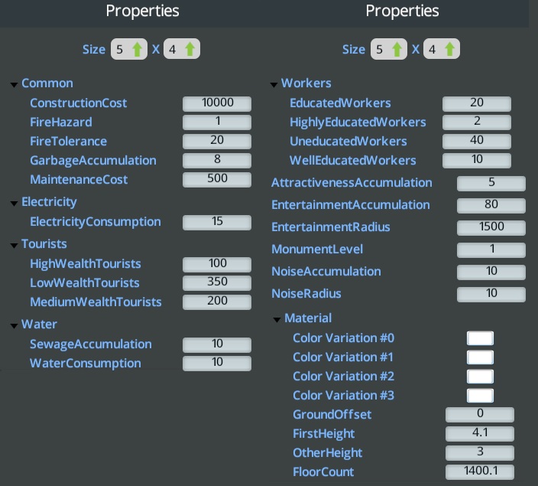Focus the ElectricityConsumption input field
Screen dimensions: 538x486
coord(217,222)
